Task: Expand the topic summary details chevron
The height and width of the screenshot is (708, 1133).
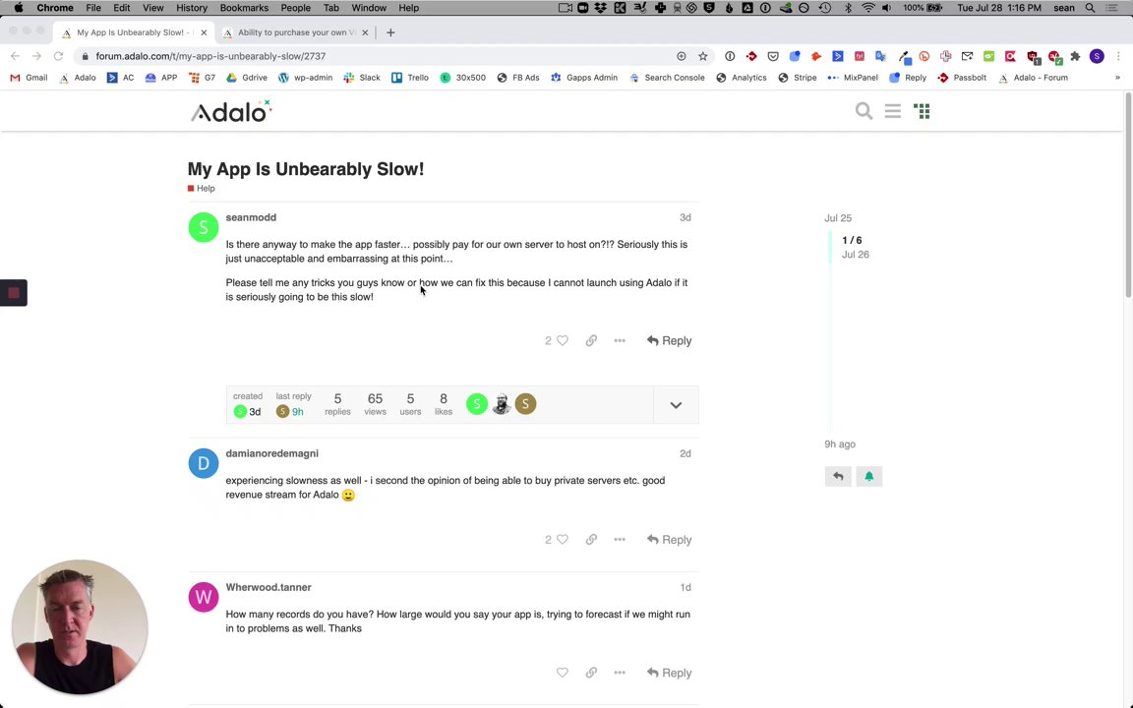Action: [676, 405]
